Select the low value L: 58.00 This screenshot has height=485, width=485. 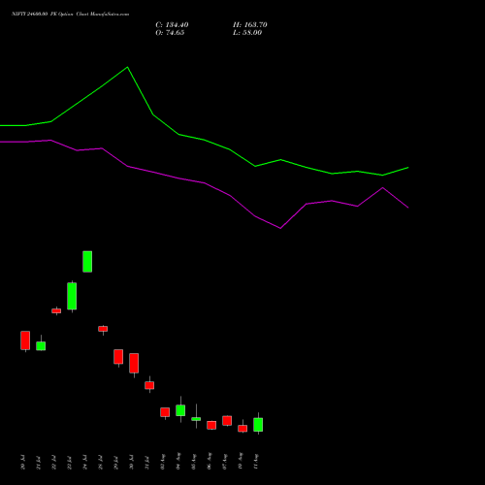247,33
